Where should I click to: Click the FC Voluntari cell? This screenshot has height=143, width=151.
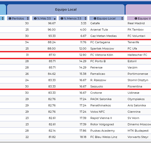coord(136,36)
